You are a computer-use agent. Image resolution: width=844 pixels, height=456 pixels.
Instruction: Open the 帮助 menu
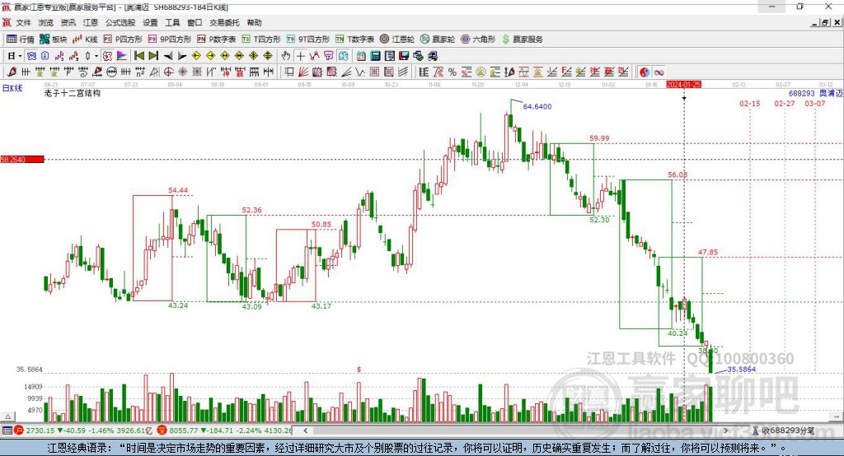tap(254, 22)
